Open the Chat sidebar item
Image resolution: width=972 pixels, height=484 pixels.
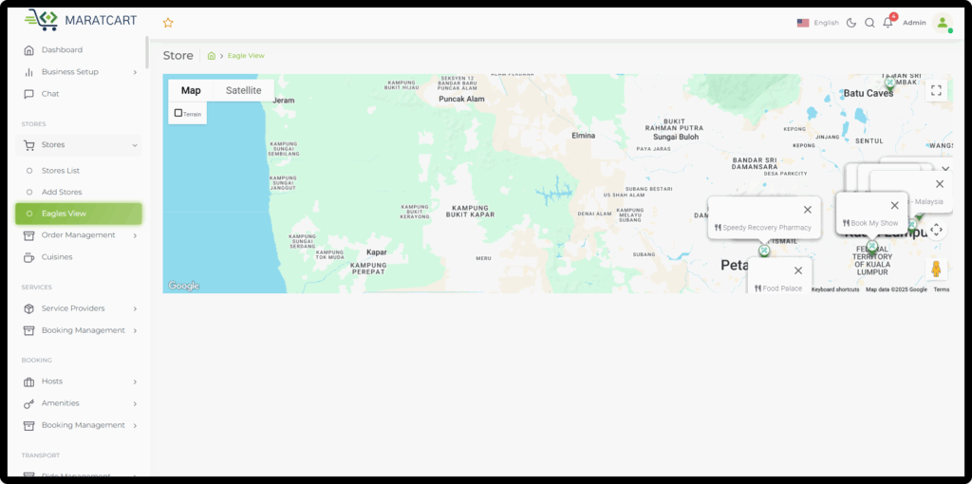(x=50, y=94)
